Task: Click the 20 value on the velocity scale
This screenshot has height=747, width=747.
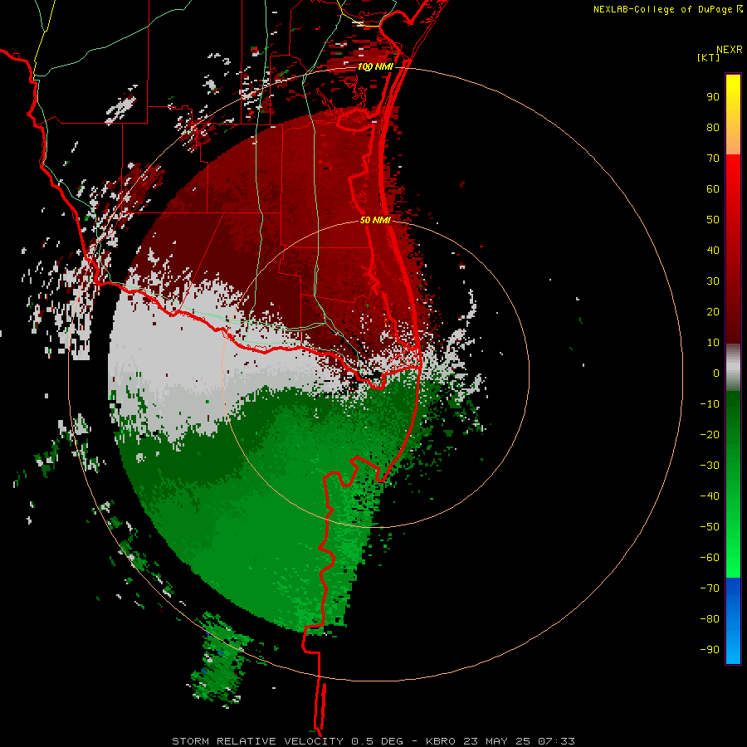Action: [x=713, y=312]
